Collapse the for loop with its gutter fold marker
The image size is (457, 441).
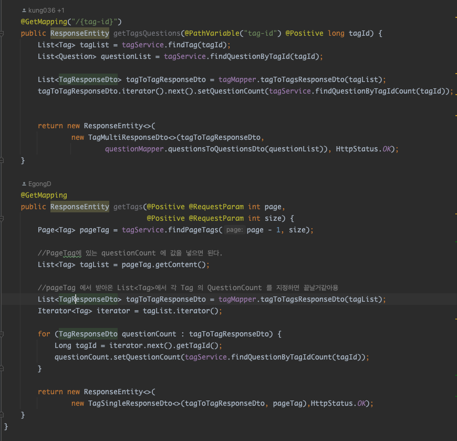[2, 334]
